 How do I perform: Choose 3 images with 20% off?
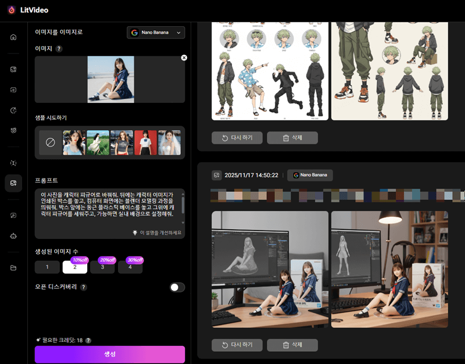click(102, 267)
